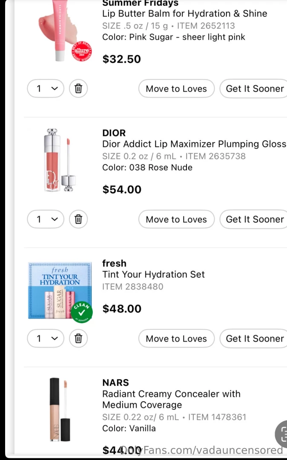Remove Dior Lip Maximizer with trash icon
The height and width of the screenshot is (460, 287).
(x=78, y=219)
